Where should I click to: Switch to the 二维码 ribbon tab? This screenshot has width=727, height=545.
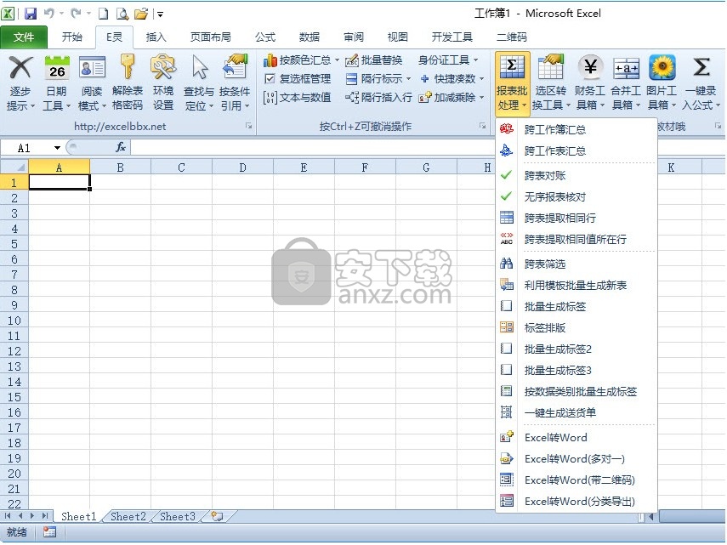point(512,37)
